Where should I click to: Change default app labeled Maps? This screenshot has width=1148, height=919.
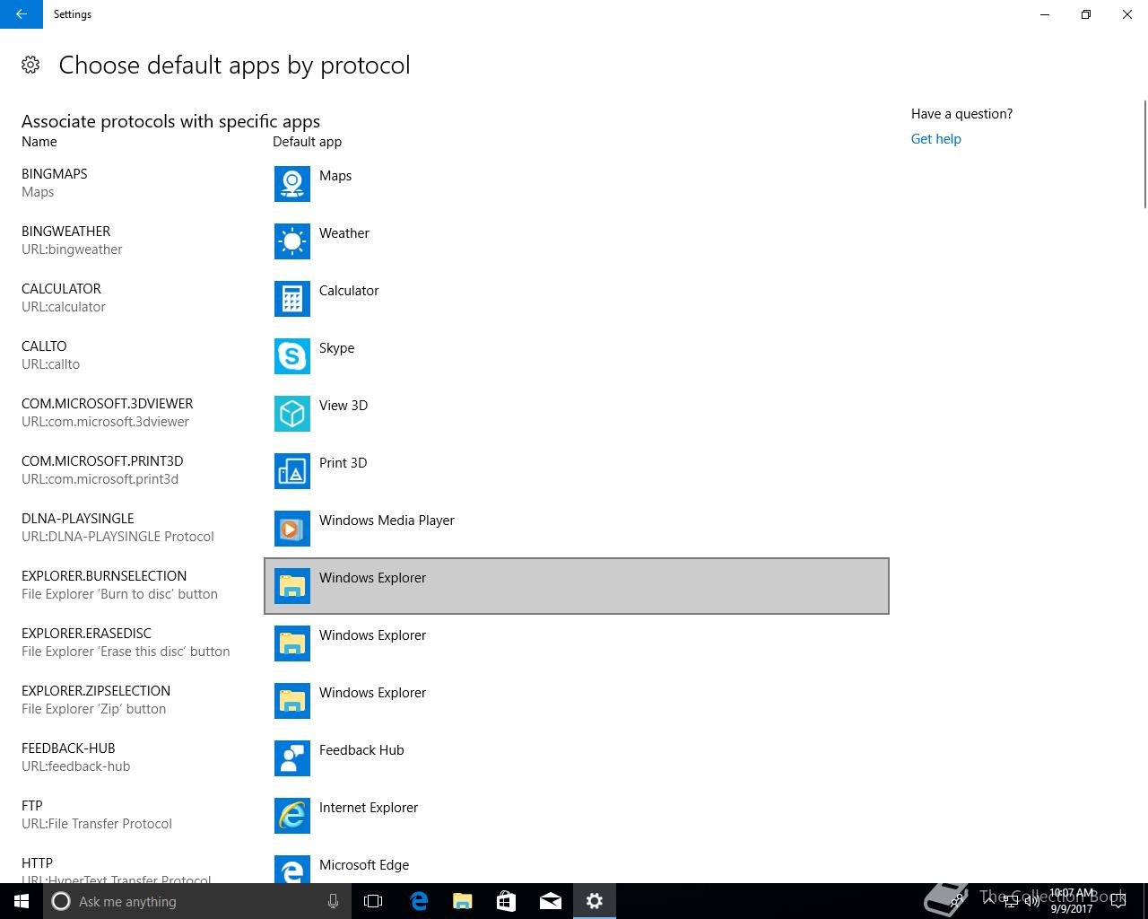coord(577,184)
